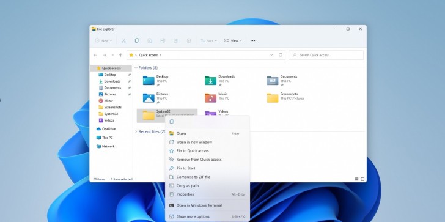
Task: Select the Videos folder tile
Action: [x=229, y=113]
